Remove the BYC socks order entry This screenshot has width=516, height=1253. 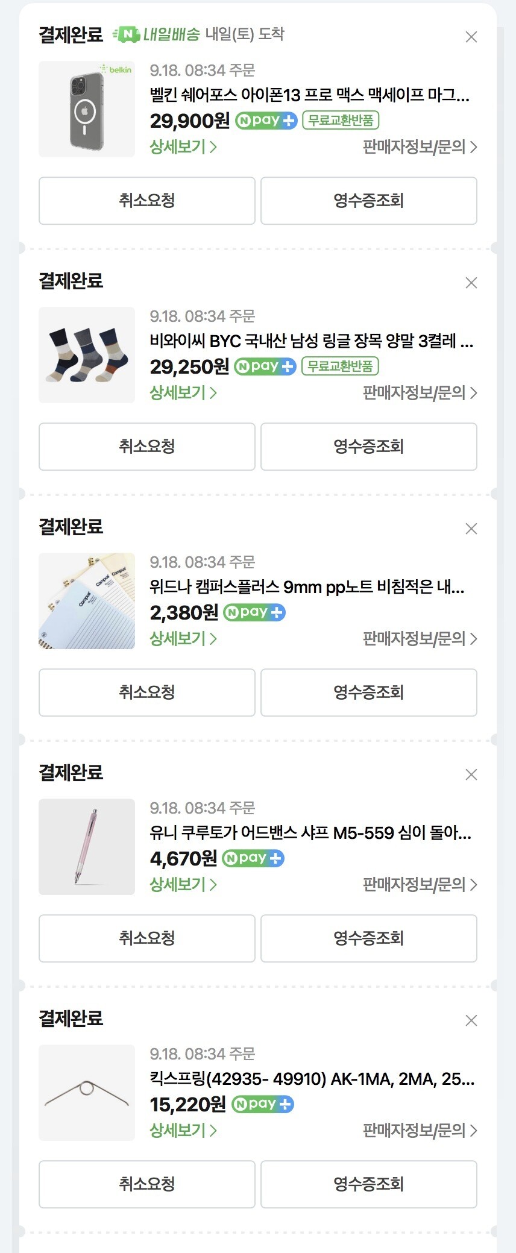click(471, 283)
